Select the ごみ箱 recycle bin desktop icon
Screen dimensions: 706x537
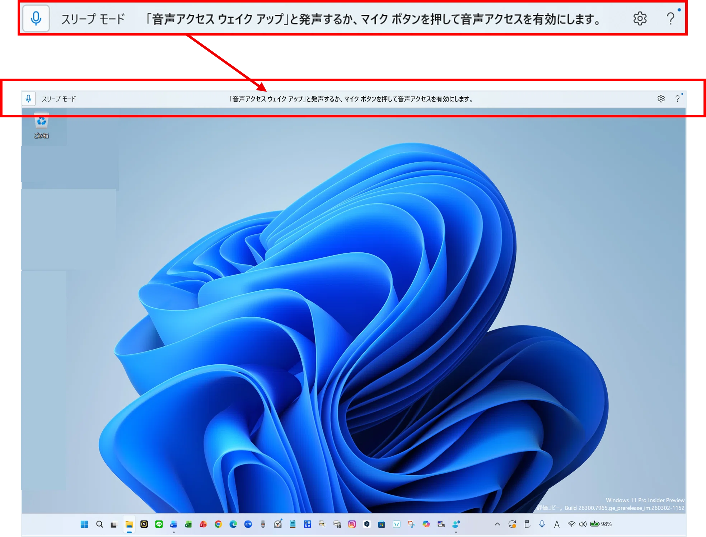[42, 126]
